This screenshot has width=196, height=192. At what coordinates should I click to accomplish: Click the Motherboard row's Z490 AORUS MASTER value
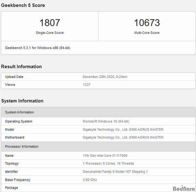point(123,137)
